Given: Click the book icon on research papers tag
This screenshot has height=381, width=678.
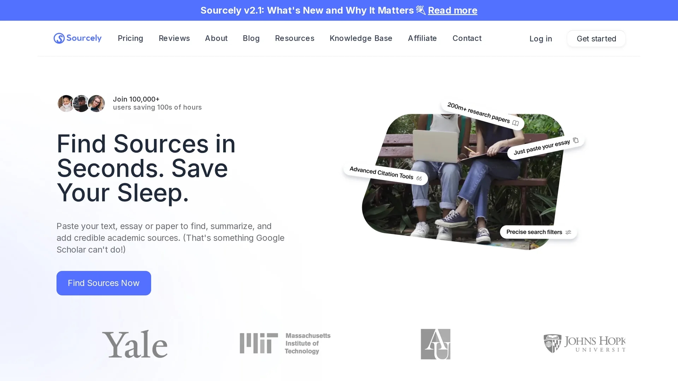Looking at the screenshot, I should [x=516, y=123].
